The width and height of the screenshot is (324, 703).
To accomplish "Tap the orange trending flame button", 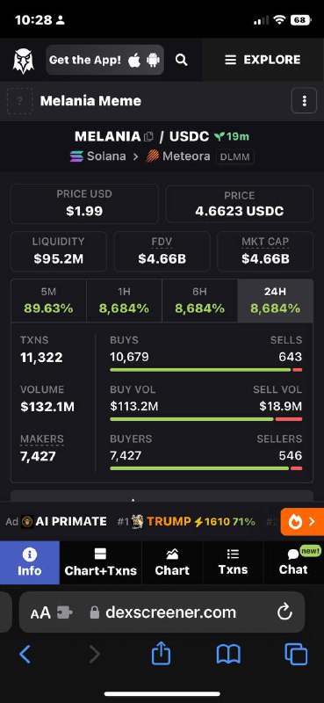I will pos(302,521).
